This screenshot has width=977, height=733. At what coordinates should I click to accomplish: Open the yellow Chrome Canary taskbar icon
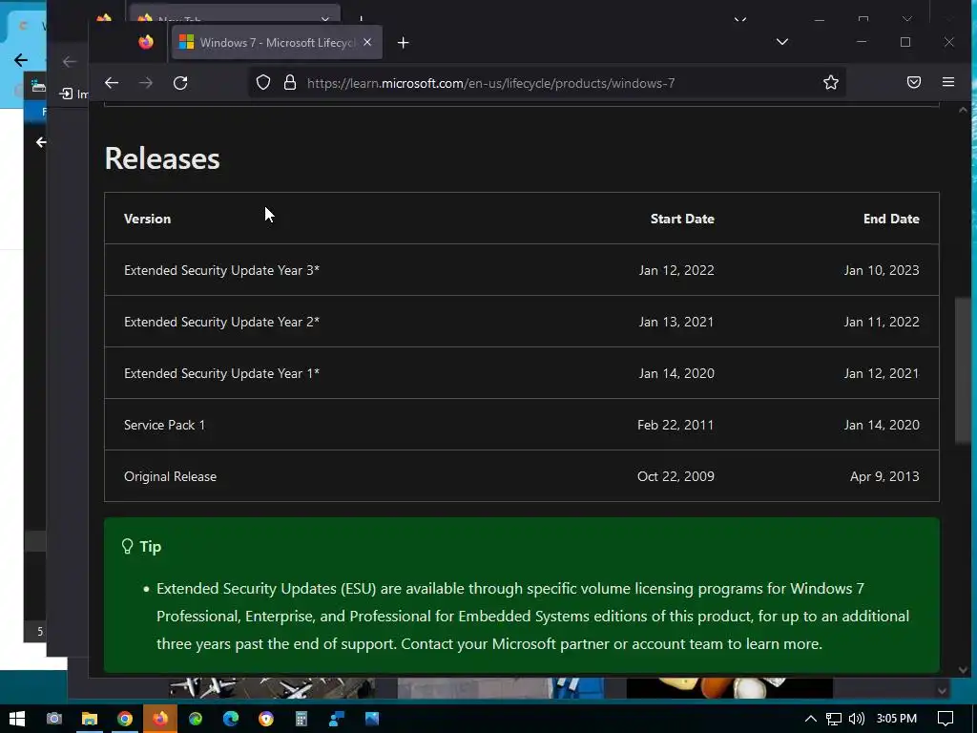coord(266,719)
